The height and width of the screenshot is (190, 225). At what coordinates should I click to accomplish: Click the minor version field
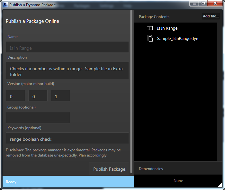38,96
